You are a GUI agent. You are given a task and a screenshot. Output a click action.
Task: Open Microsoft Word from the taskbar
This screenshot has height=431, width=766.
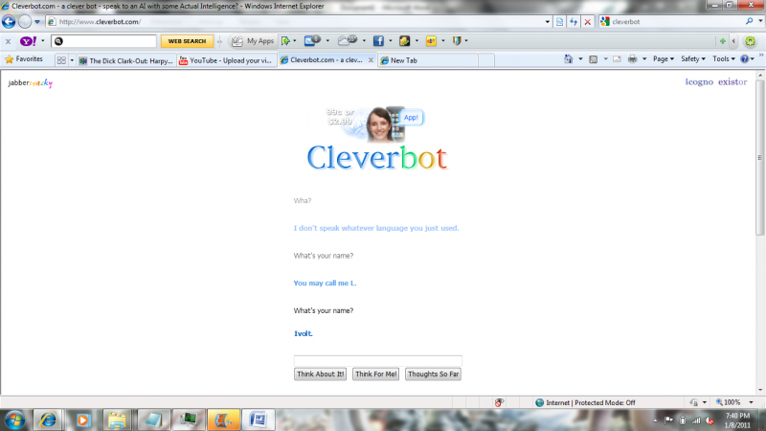259,420
